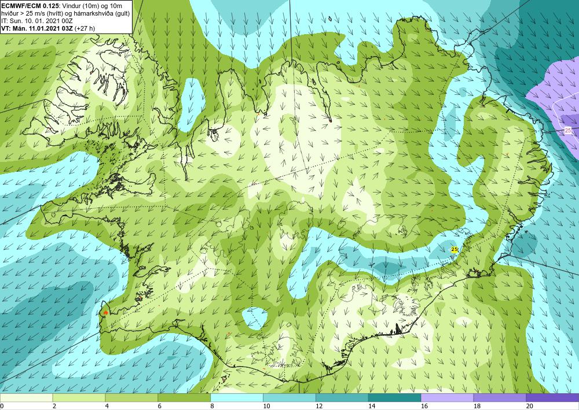Click the '16' value on the scale
The height and width of the screenshot is (410, 579).
424,407
